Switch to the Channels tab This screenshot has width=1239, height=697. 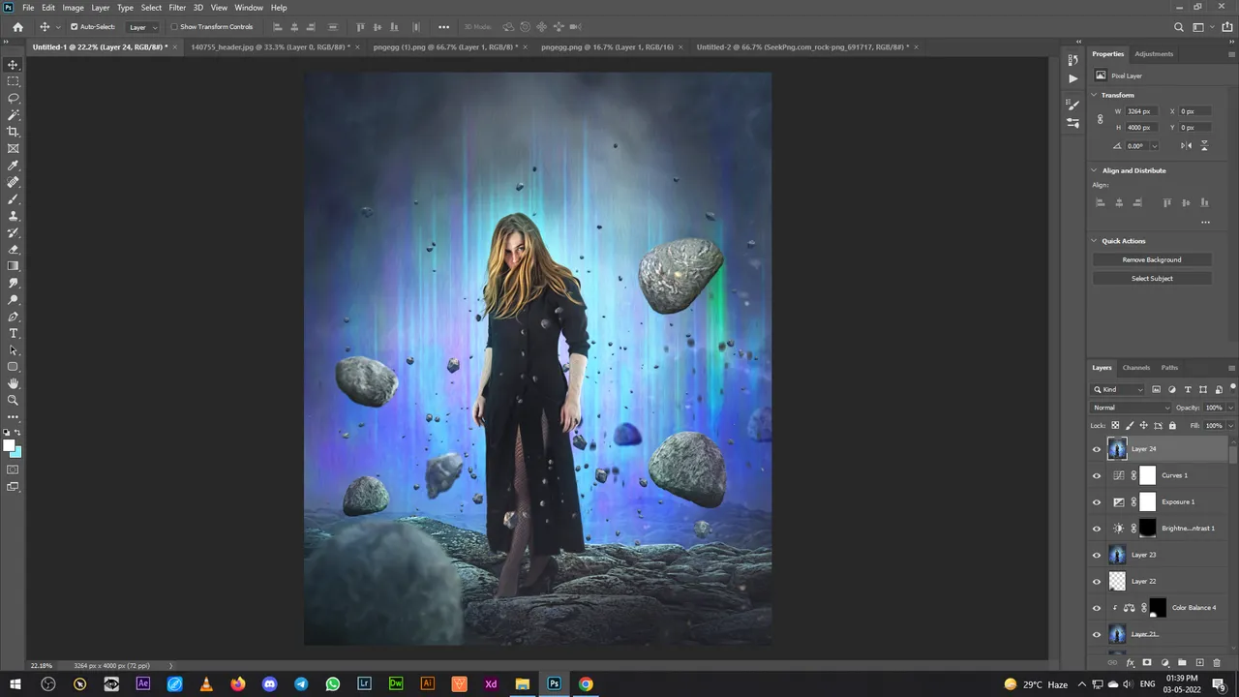pos(1136,368)
